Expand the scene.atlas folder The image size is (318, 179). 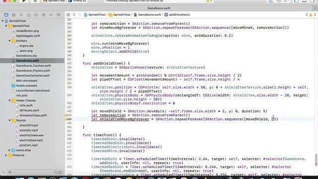click(9, 150)
